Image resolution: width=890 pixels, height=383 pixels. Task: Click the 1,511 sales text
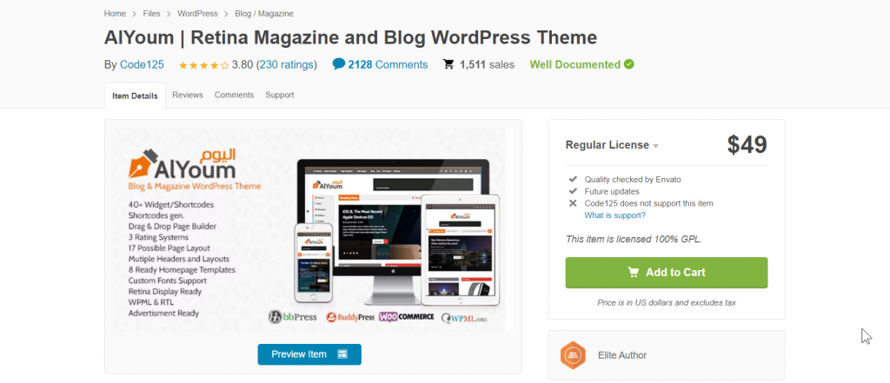pos(487,64)
